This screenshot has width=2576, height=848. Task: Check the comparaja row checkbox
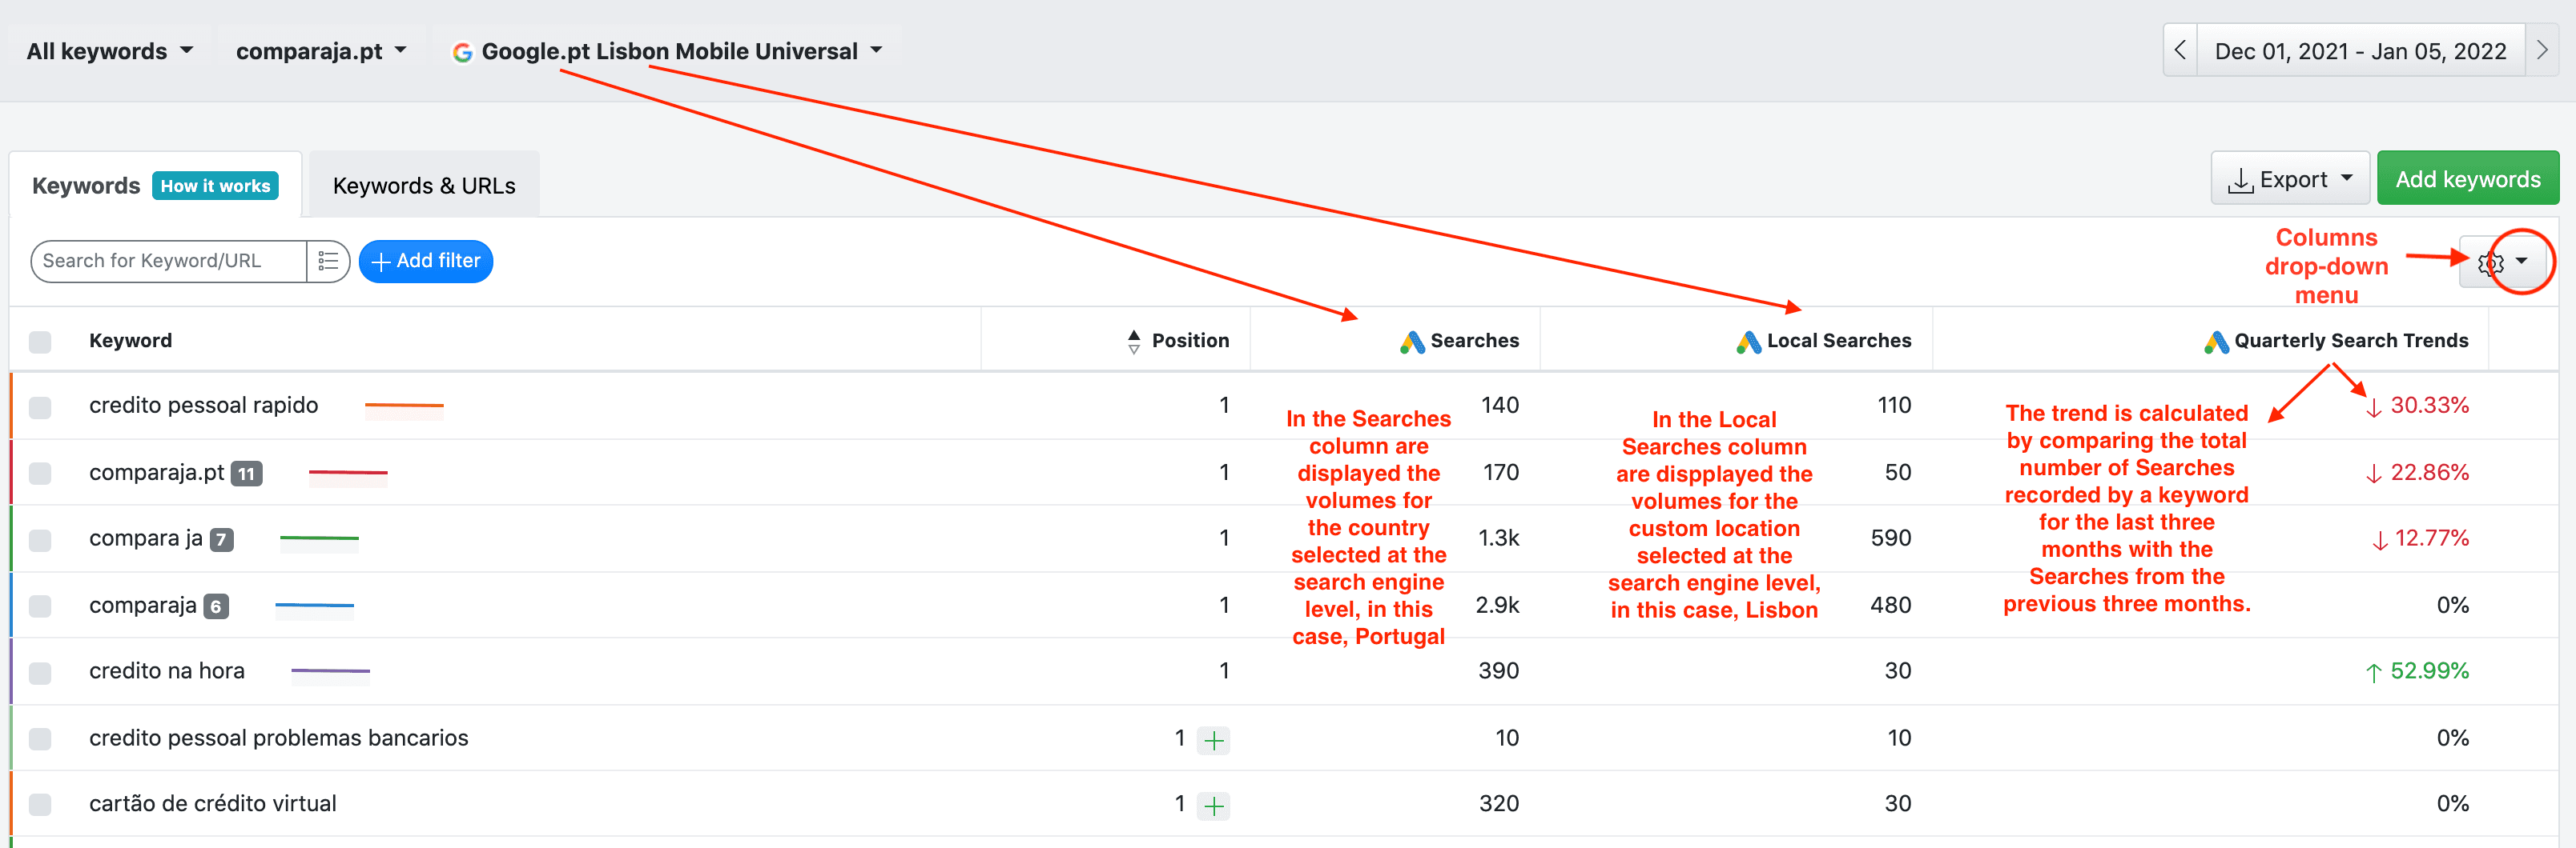(40, 606)
